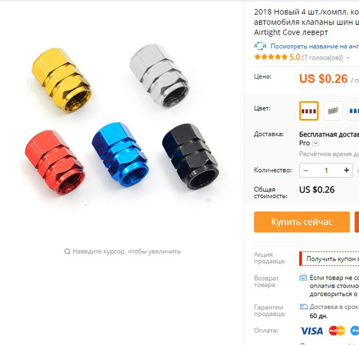359x345 pixels.
Task: Open Посмотреть название на английском link
Action: pyautogui.click(x=314, y=46)
